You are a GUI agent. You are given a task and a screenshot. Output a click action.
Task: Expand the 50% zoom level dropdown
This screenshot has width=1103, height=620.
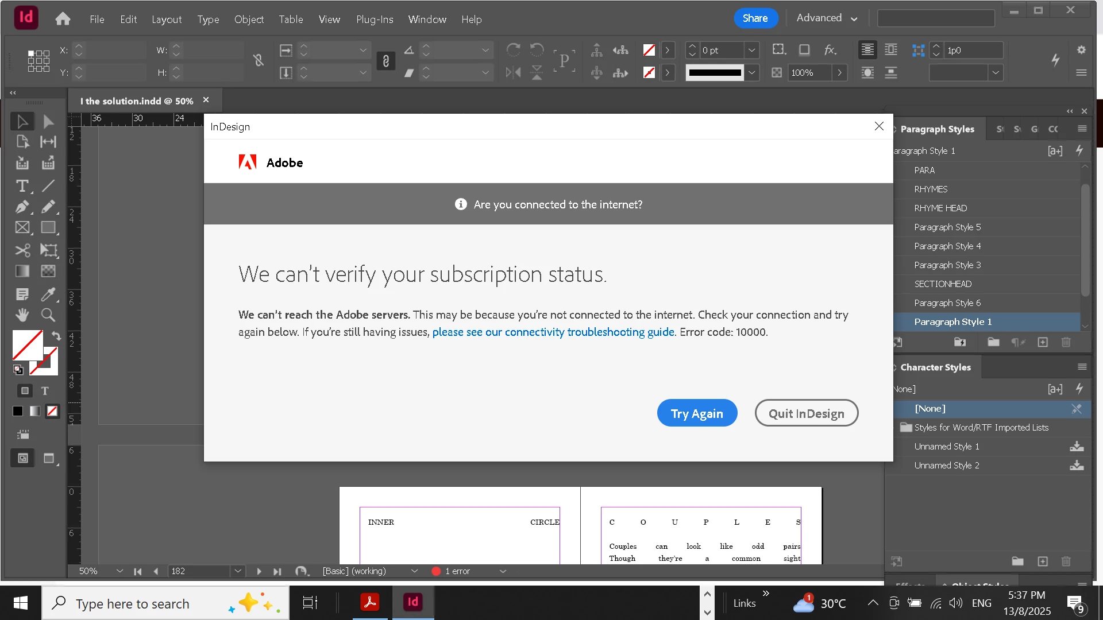pos(119,571)
